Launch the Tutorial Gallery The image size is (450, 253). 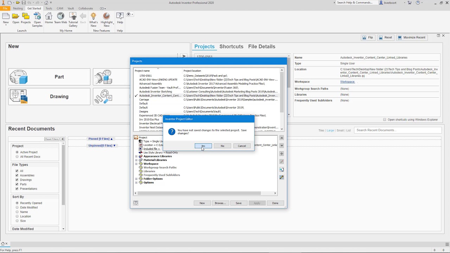pos(73,16)
